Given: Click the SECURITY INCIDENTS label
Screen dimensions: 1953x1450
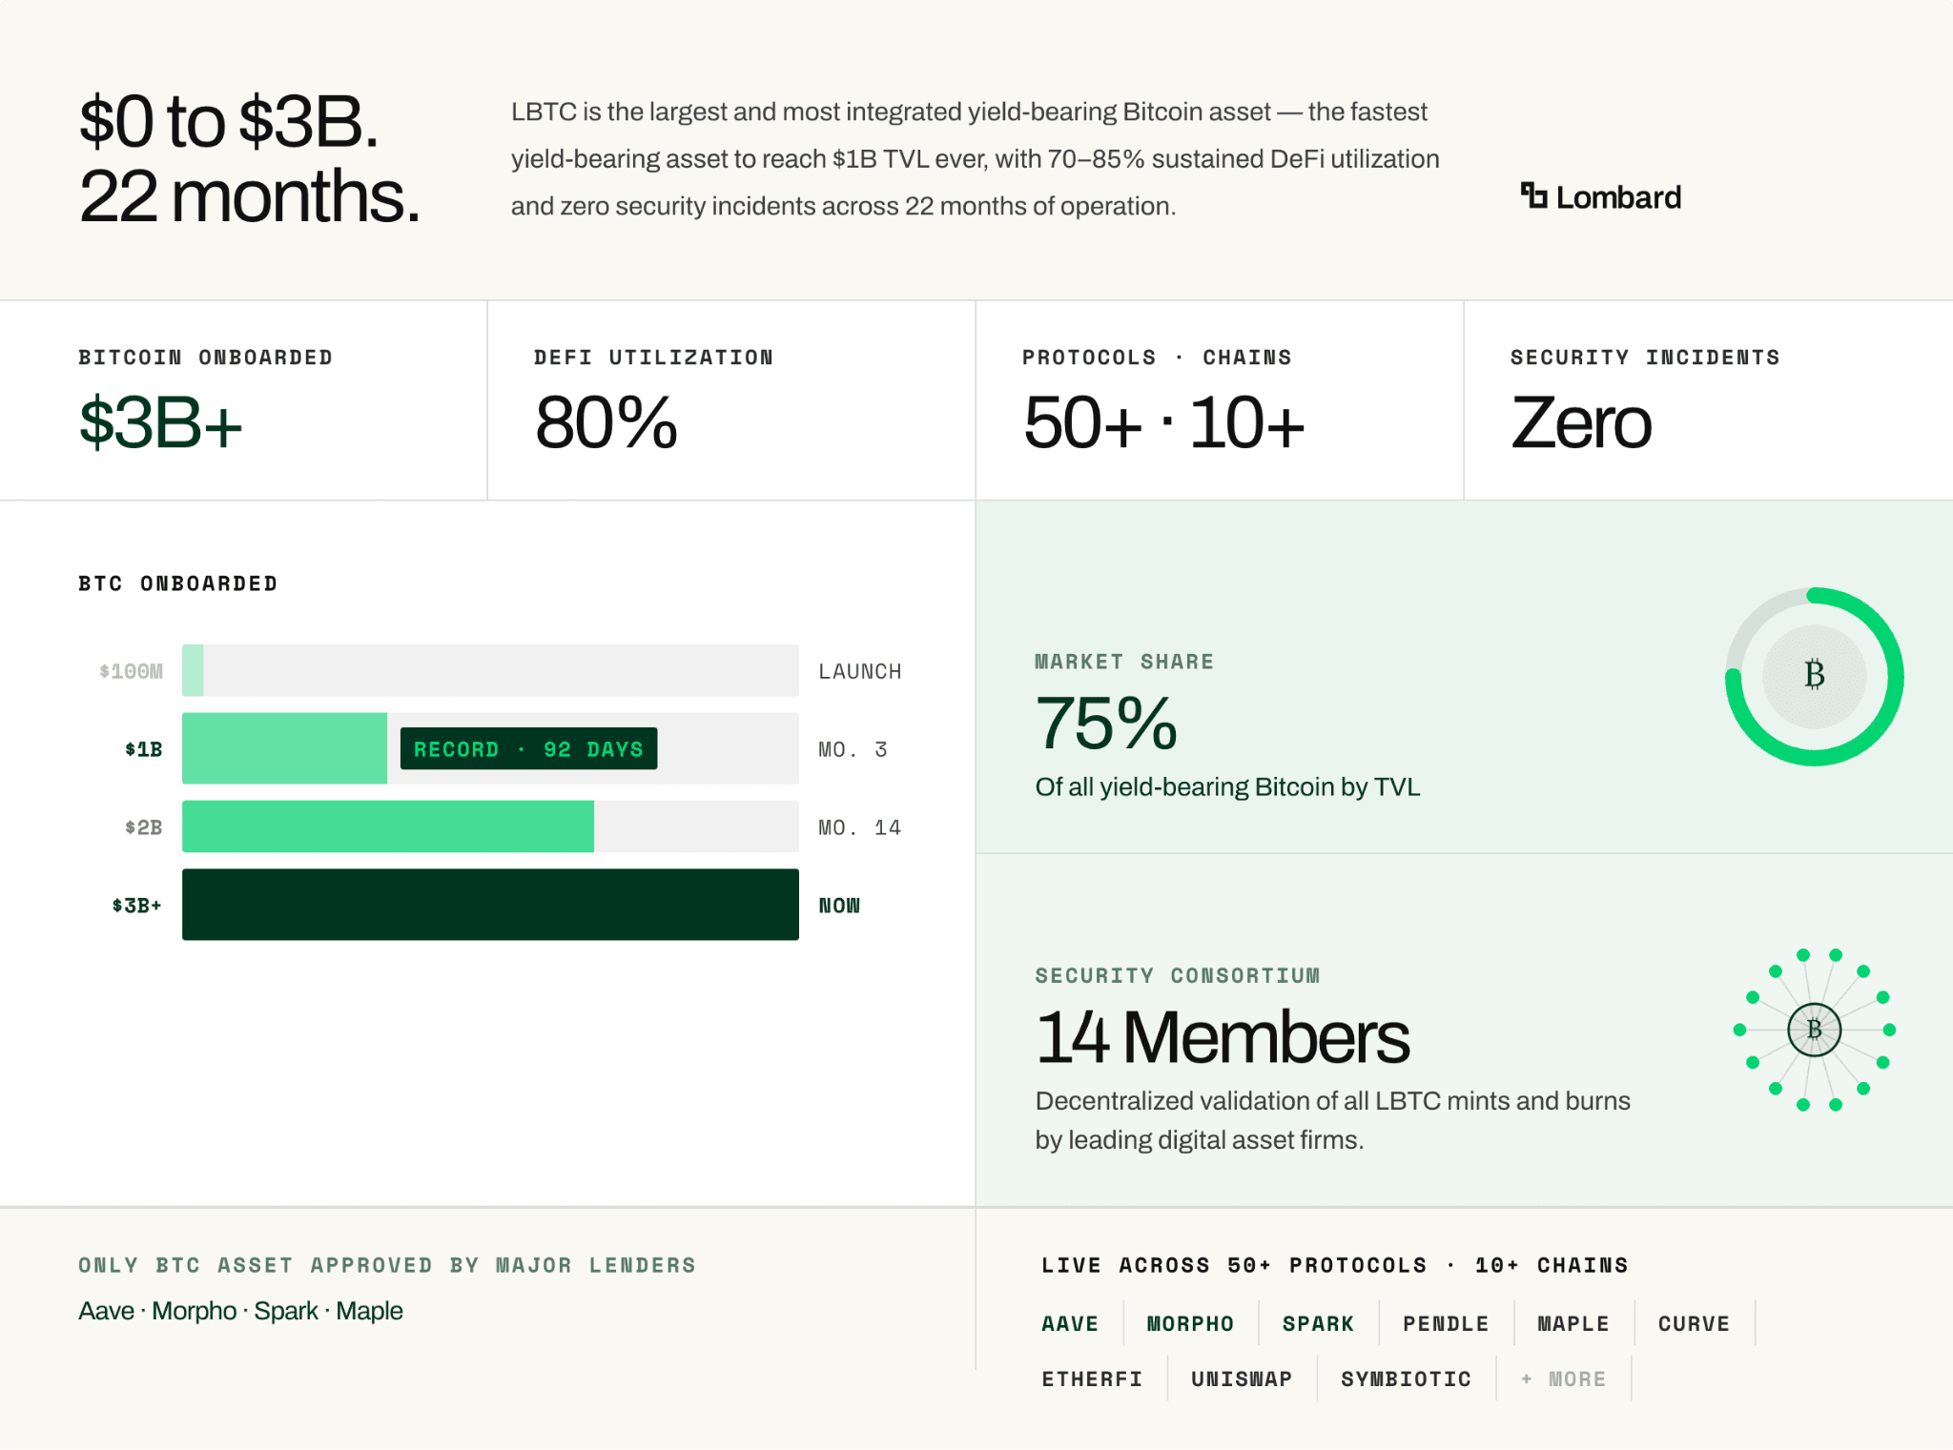Looking at the screenshot, I should tap(1645, 357).
